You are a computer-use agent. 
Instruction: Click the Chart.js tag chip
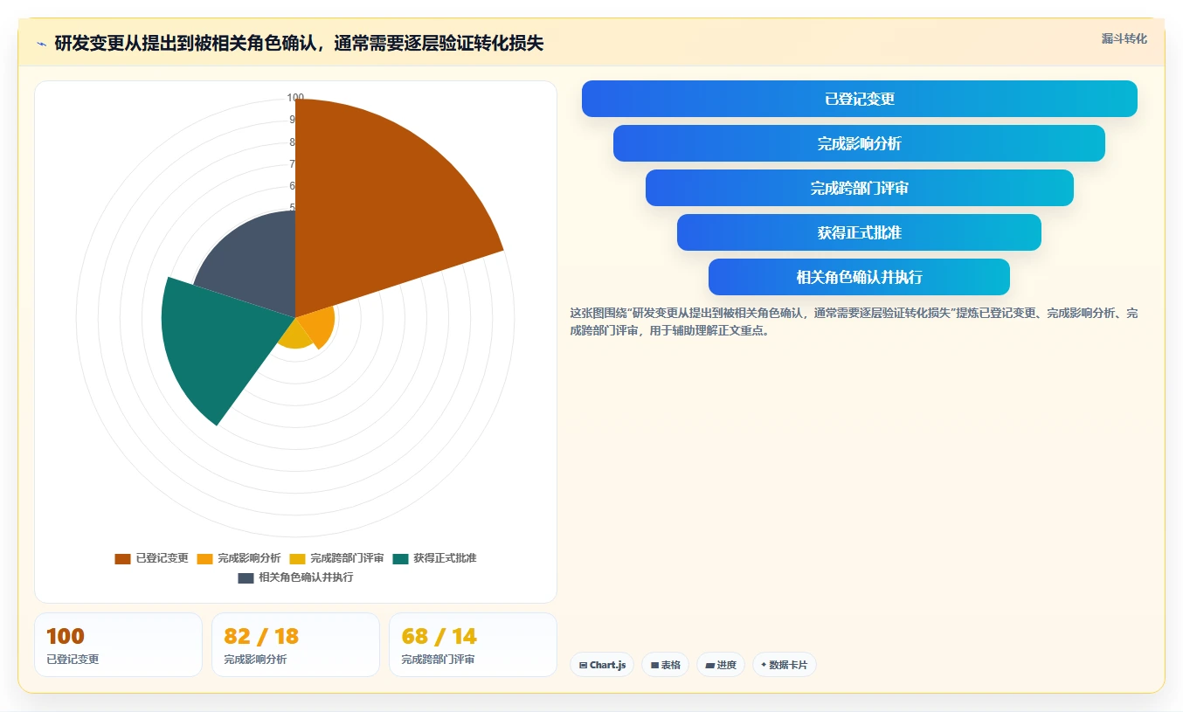(x=602, y=665)
